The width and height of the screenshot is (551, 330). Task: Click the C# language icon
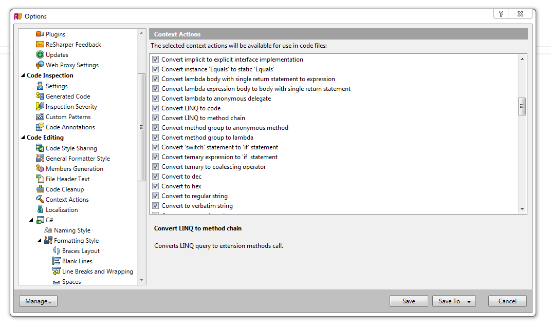(40, 220)
